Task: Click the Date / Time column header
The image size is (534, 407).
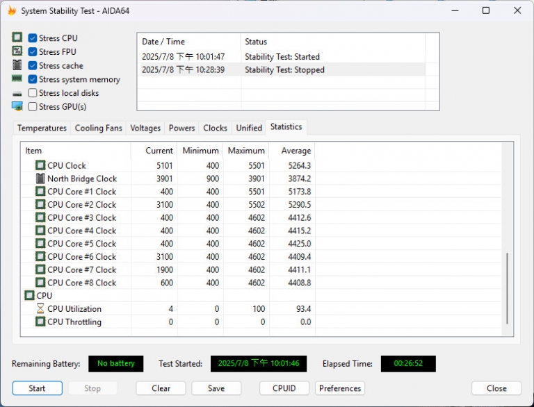Action: coord(189,42)
